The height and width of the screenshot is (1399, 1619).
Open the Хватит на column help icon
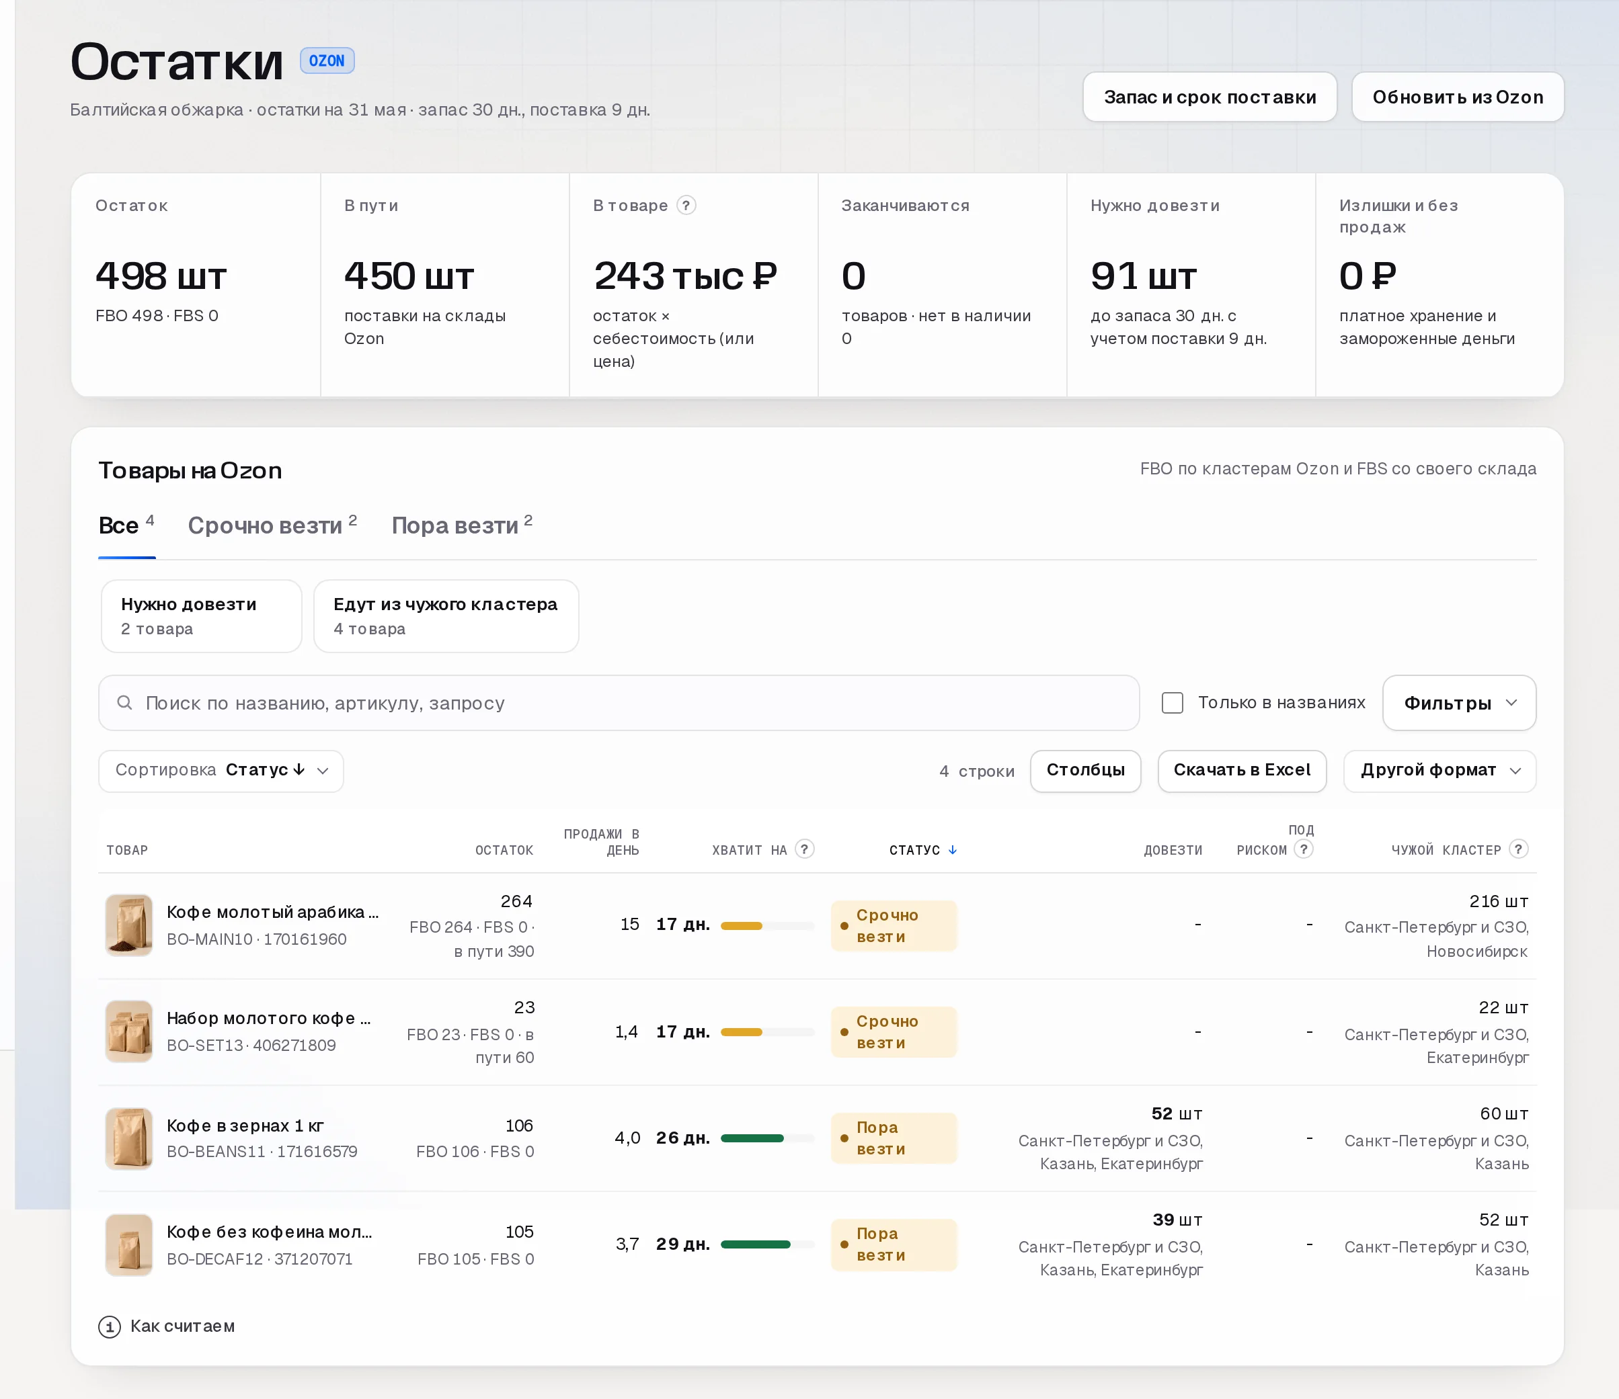point(804,849)
